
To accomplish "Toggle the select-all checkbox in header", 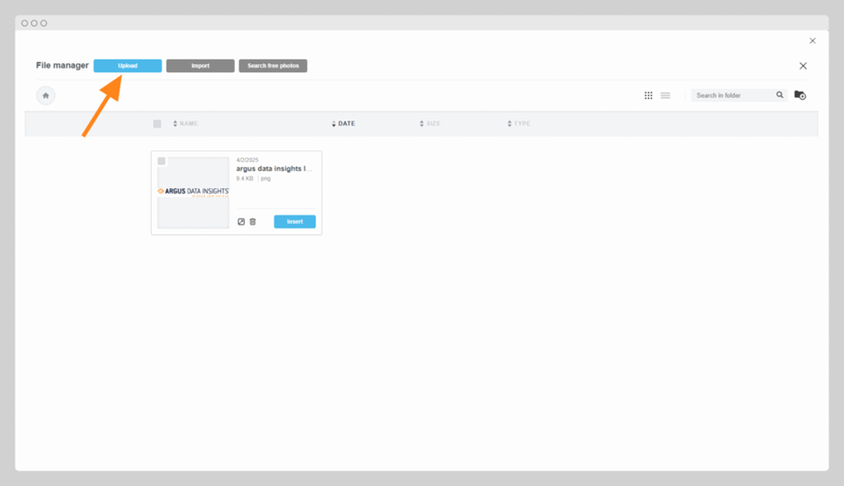I will (x=157, y=124).
